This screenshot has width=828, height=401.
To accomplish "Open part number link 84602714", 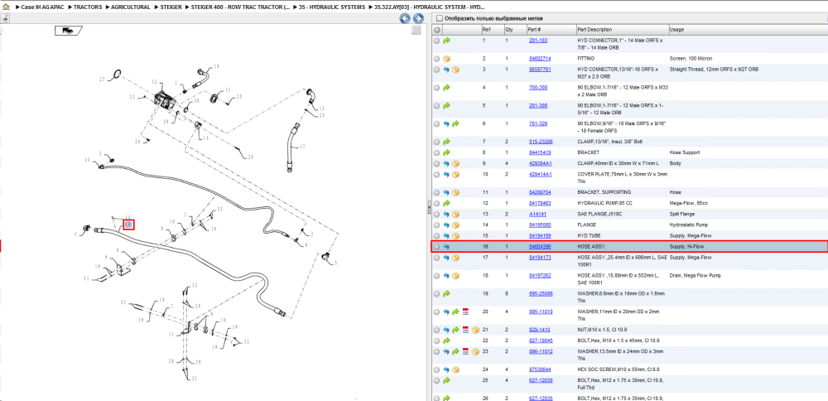I will 540,59.
